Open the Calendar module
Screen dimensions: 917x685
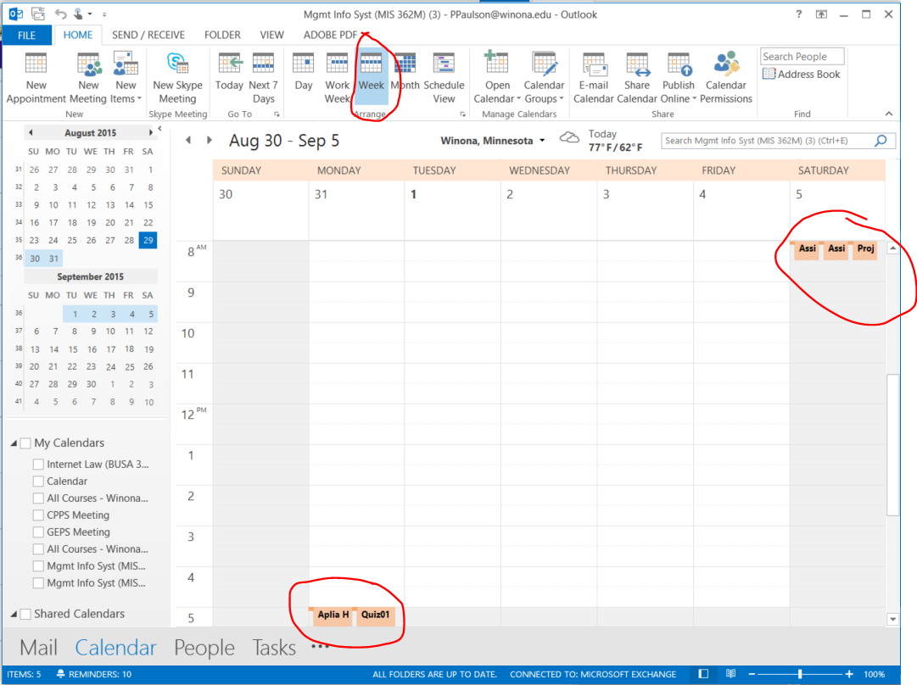116,648
